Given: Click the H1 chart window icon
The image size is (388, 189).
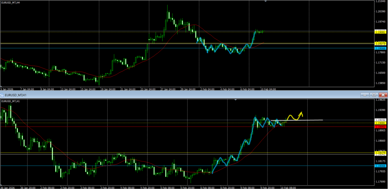Looking at the screenshot, I should click(2, 94).
